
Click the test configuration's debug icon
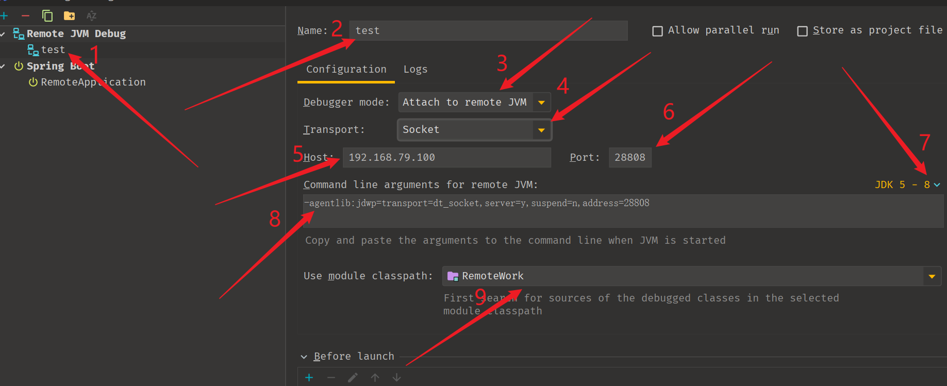(33, 50)
